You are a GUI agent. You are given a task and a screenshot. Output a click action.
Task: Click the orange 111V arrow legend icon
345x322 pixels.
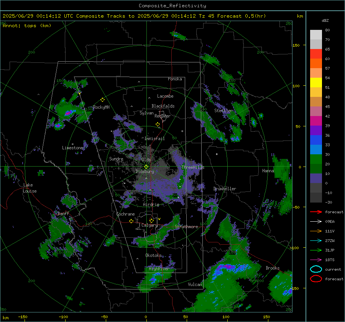316,231
